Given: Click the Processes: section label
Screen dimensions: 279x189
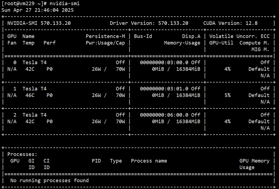Looking at the screenshot, I should tap(22, 154).
